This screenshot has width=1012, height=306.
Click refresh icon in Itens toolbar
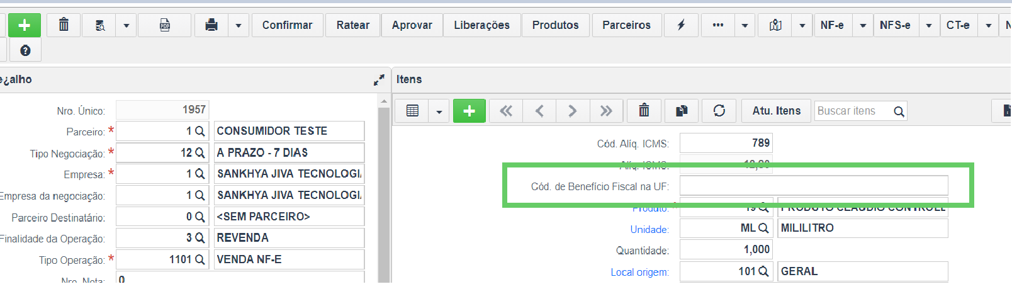[719, 111]
